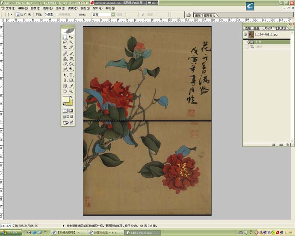Select the Brush tool
Viewport: 295px width, 236px height.
click(x=71, y=53)
